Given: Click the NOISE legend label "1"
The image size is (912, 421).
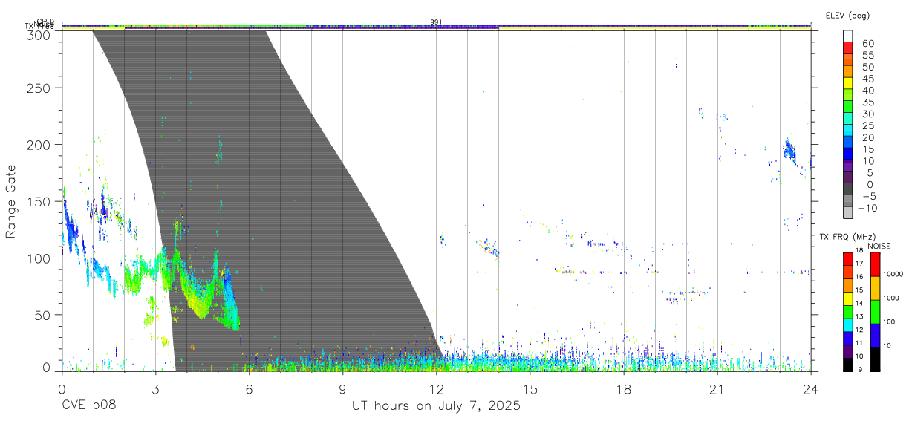Looking at the screenshot, I should pos(883,369).
